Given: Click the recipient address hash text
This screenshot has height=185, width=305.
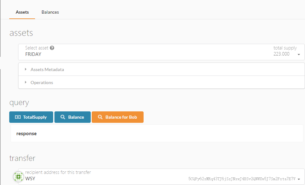Looking at the screenshot, I should (242, 179).
